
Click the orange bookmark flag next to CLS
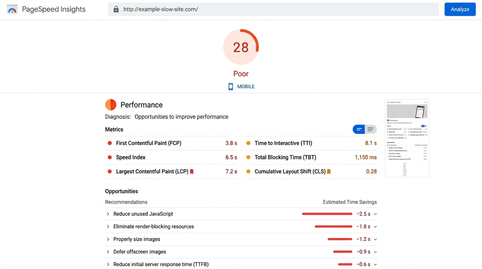tap(329, 172)
